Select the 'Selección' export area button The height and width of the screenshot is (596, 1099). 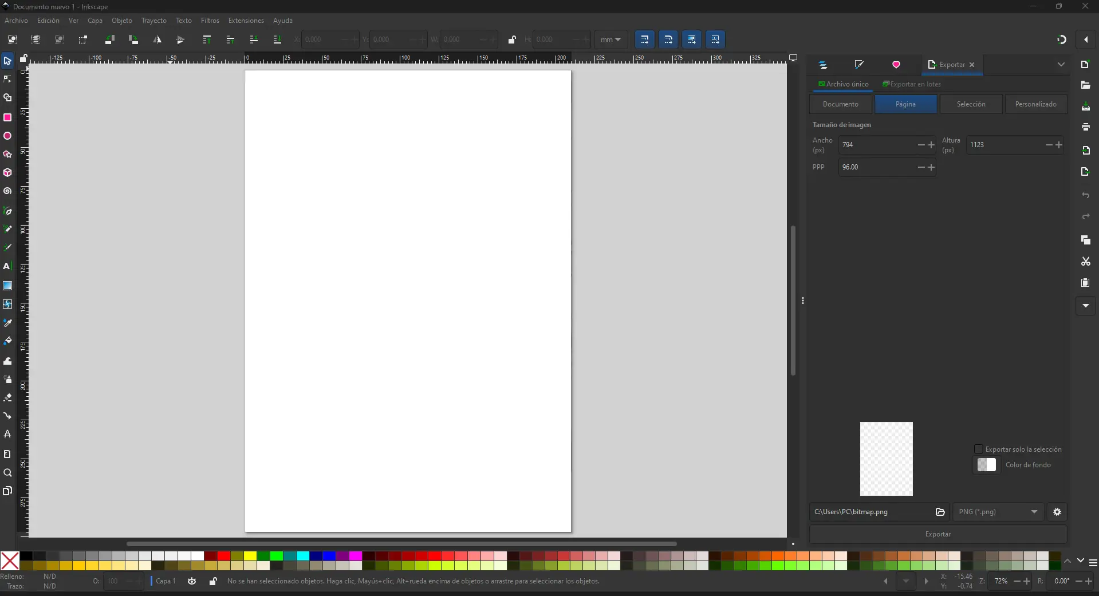(x=972, y=104)
